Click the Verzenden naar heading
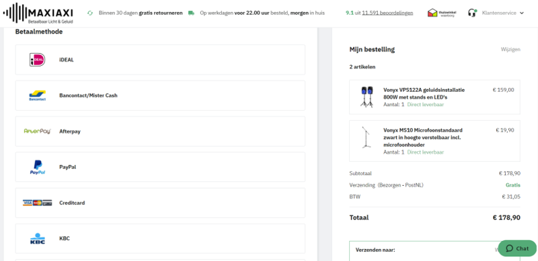Image resolution: width=538 pixels, height=261 pixels. (x=375, y=250)
